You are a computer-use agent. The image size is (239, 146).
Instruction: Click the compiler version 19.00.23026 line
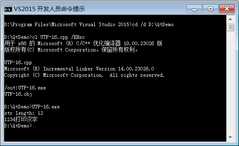83,44
